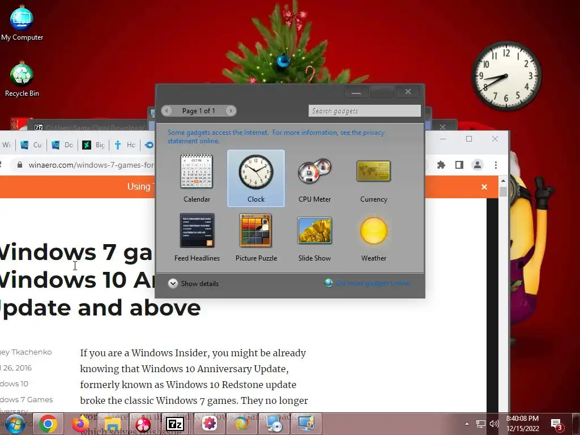Image resolution: width=580 pixels, height=435 pixels.
Task: Open Chrome extensions puzzle icon
Action: pos(441,165)
